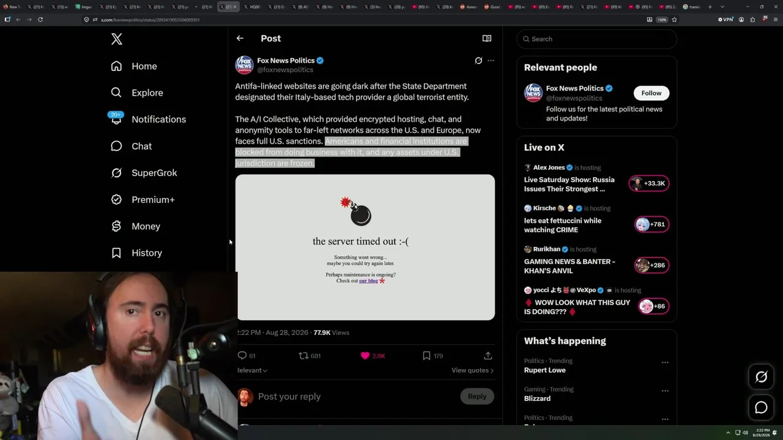Open the Home feed from the sidebar
The width and height of the screenshot is (783, 440).
click(134, 66)
